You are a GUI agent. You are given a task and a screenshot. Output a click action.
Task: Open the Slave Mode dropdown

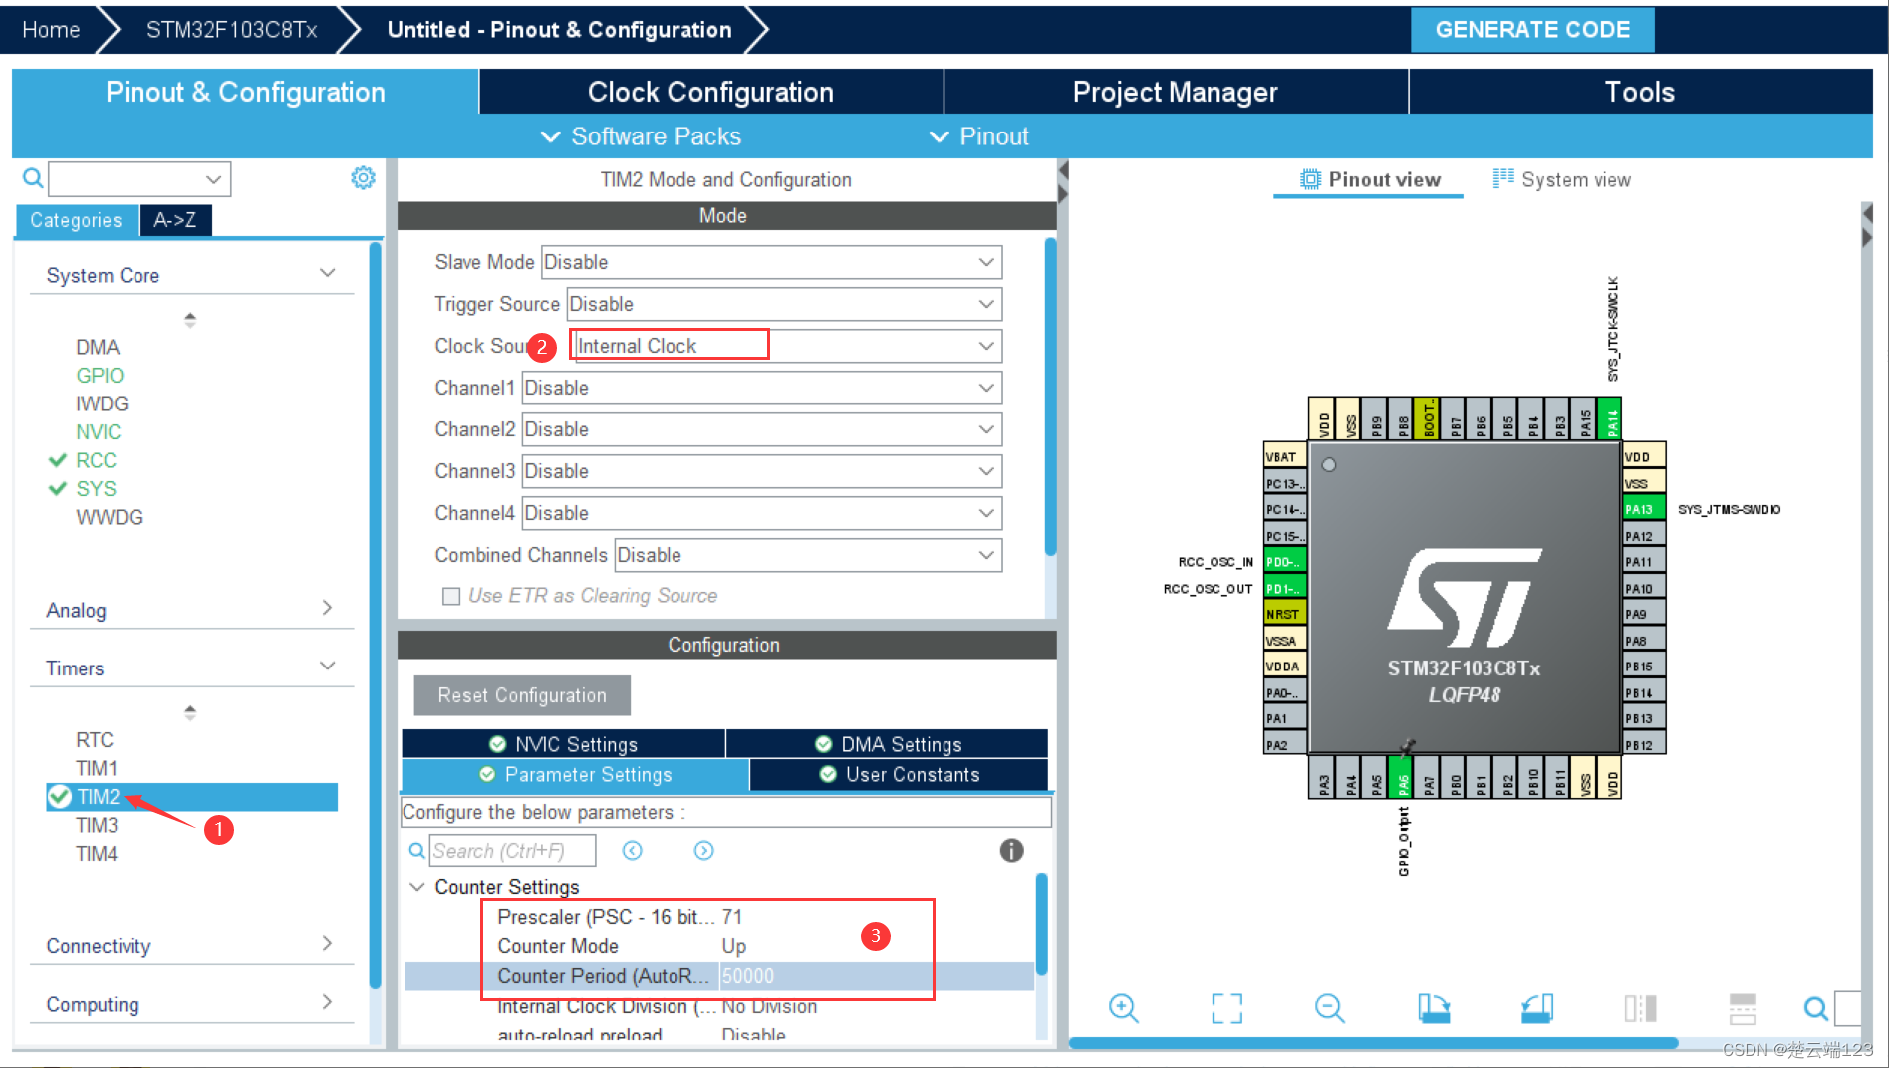[771, 262]
